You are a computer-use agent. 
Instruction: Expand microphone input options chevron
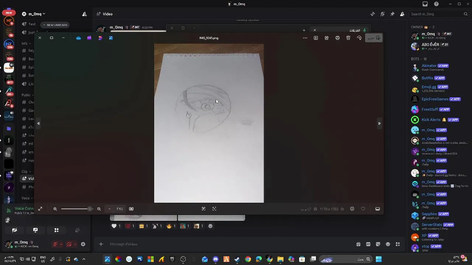tap(61, 244)
